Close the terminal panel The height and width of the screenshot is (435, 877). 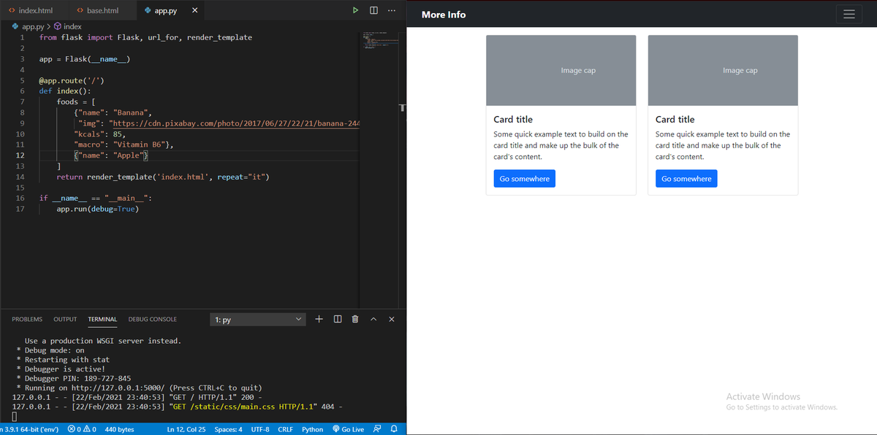tap(392, 319)
